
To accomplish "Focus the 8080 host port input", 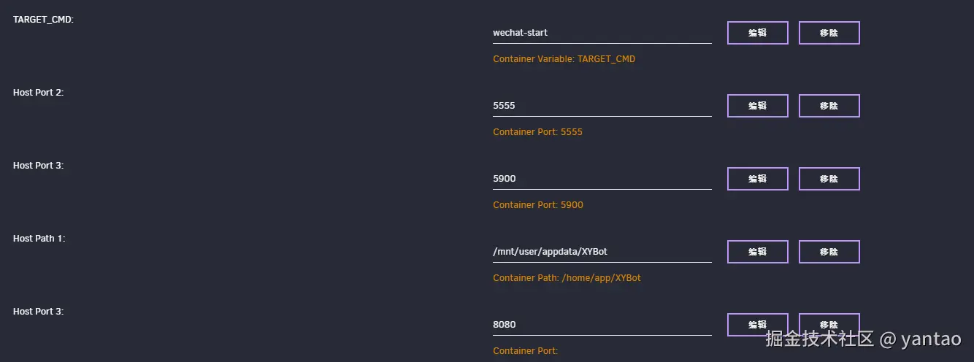I will (602, 325).
